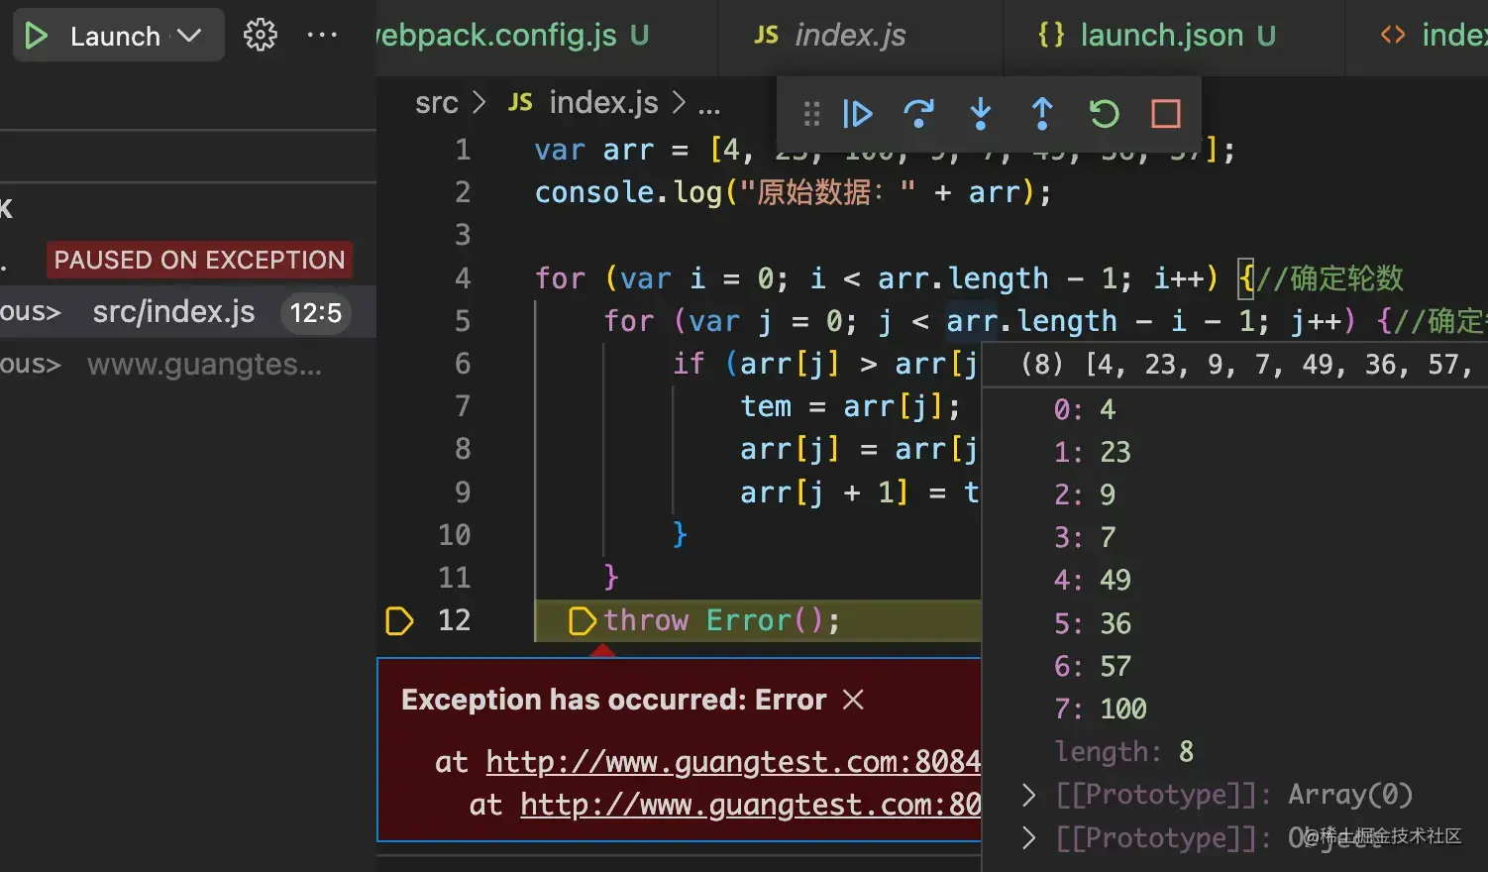
Task: Step into the function
Action: click(x=981, y=114)
